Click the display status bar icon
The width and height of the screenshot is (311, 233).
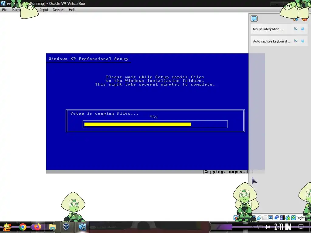(270, 218)
